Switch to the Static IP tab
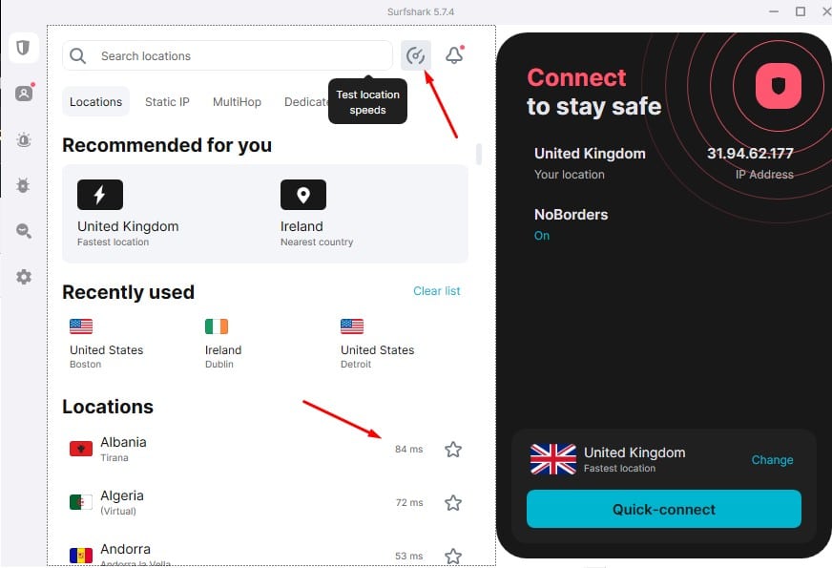This screenshot has width=832, height=568. click(167, 102)
